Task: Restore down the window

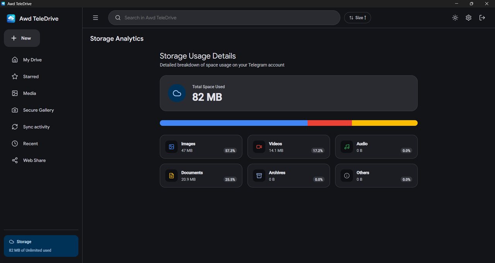Action: [471, 3]
